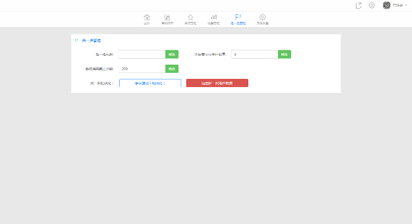Open system settings gear in navigation bar

pos(263,19)
